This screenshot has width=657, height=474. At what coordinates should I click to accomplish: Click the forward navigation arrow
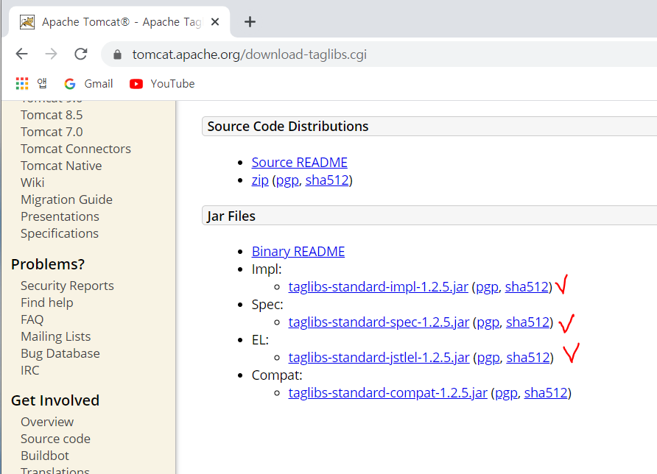pyautogui.click(x=51, y=54)
